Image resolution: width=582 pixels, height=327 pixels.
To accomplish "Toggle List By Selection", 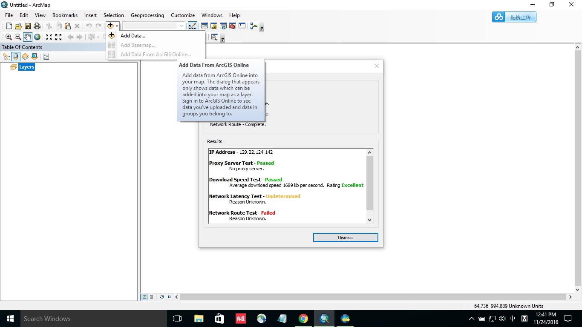I will click(35, 57).
